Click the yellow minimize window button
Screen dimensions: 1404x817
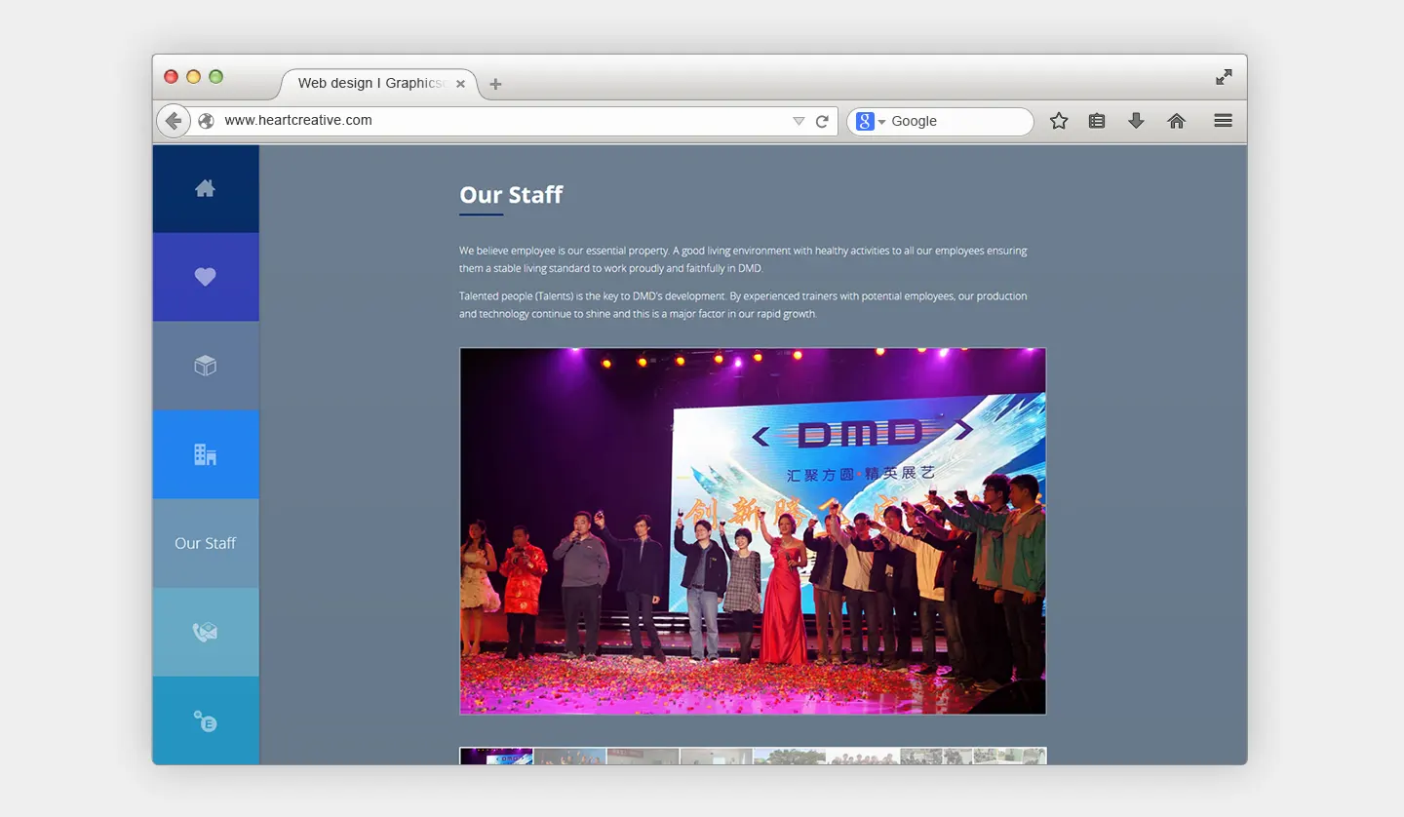pyautogui.click(x=193, y=77)
